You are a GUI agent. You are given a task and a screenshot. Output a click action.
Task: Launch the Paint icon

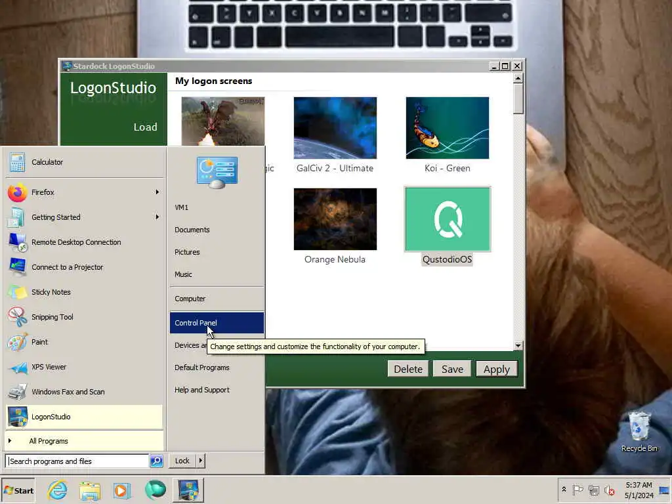point(18,342)
